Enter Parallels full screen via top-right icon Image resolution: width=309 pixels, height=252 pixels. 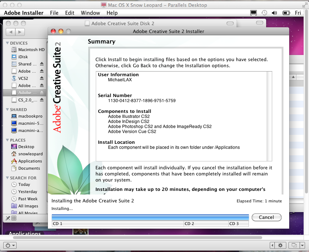coord(305,5)
